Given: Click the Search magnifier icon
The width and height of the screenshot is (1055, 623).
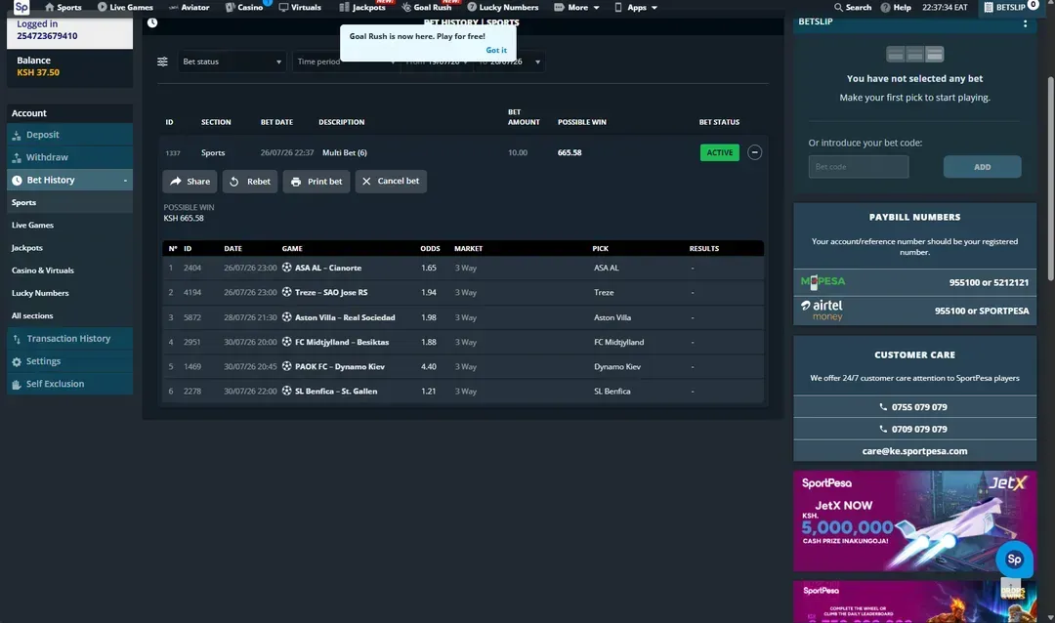Looking at the screenshot, I should pyautogui.click(x=838, y=8).
